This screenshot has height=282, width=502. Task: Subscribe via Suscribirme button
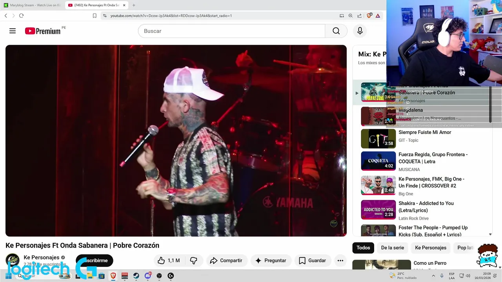tap(95, 260)
